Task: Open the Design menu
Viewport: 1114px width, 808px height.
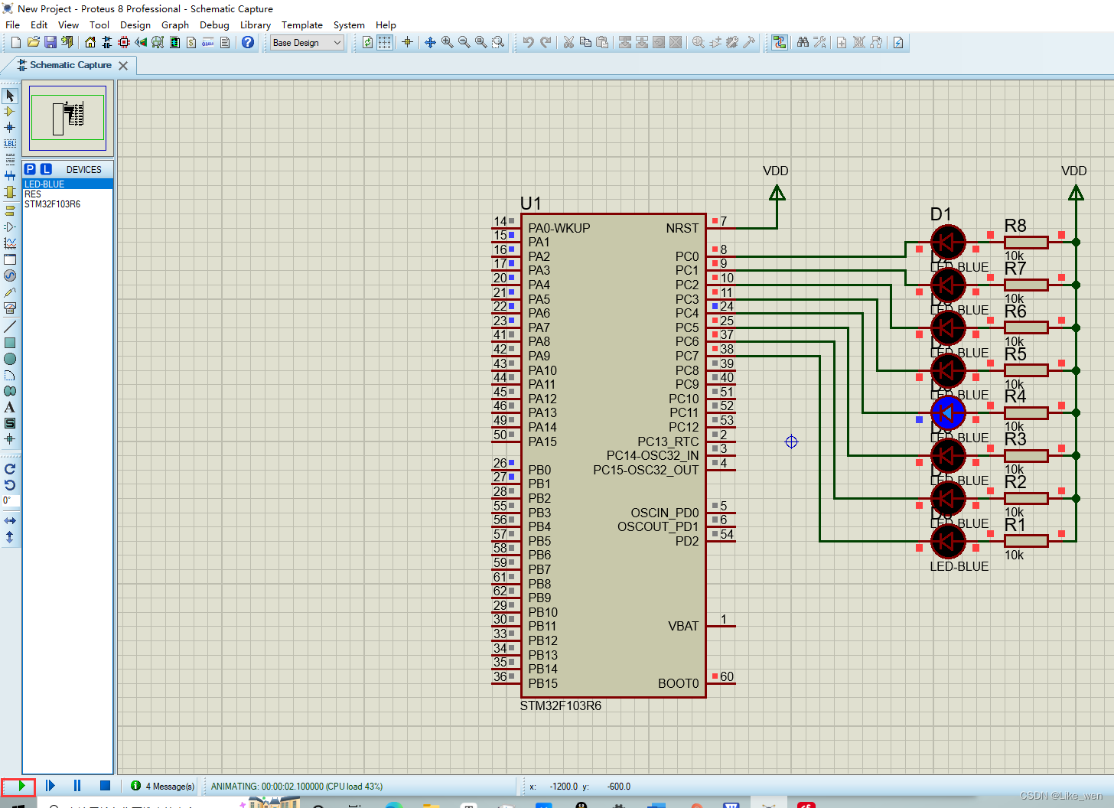Action: [x=135, y=25]
